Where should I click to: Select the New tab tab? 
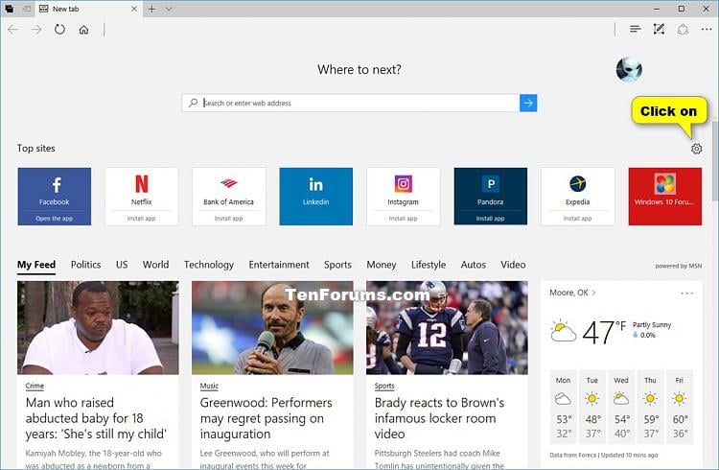87,9
